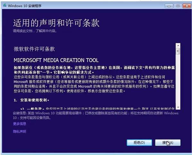Maximize the Windows 10 安装程序 window
This screenshot has width=192, height=155.
(x=178, y=6)
